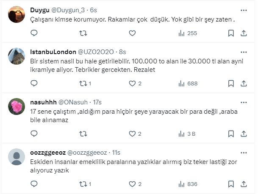View analytics of IstanbuLondon tweet showing 688

188,83
